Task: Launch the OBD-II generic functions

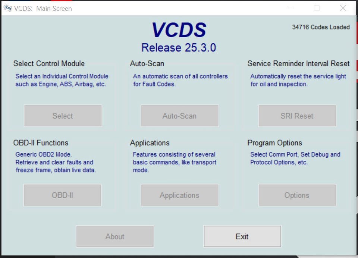Action: pyautogui.click(x=62, y=195)
